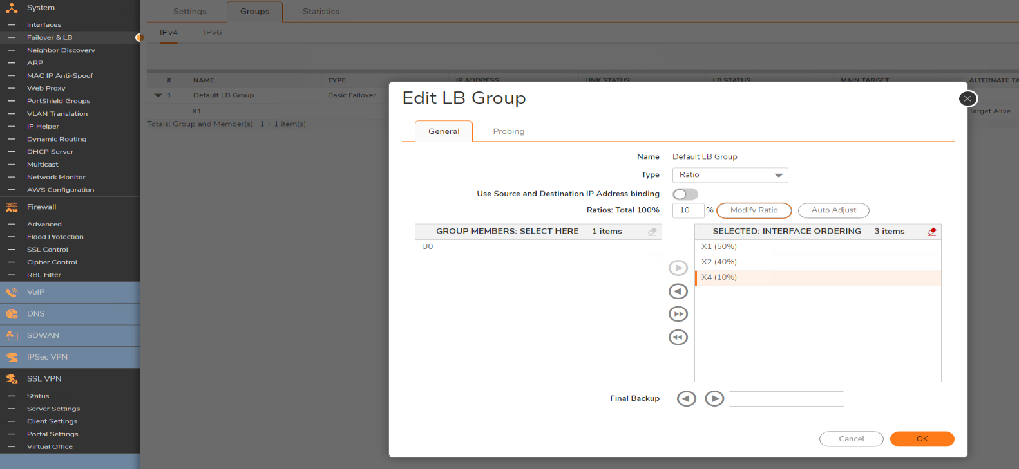Viewport: 1019px width, 469px height.
Task: Open IP Helper in the sidebar
Action: coord(43,127)
